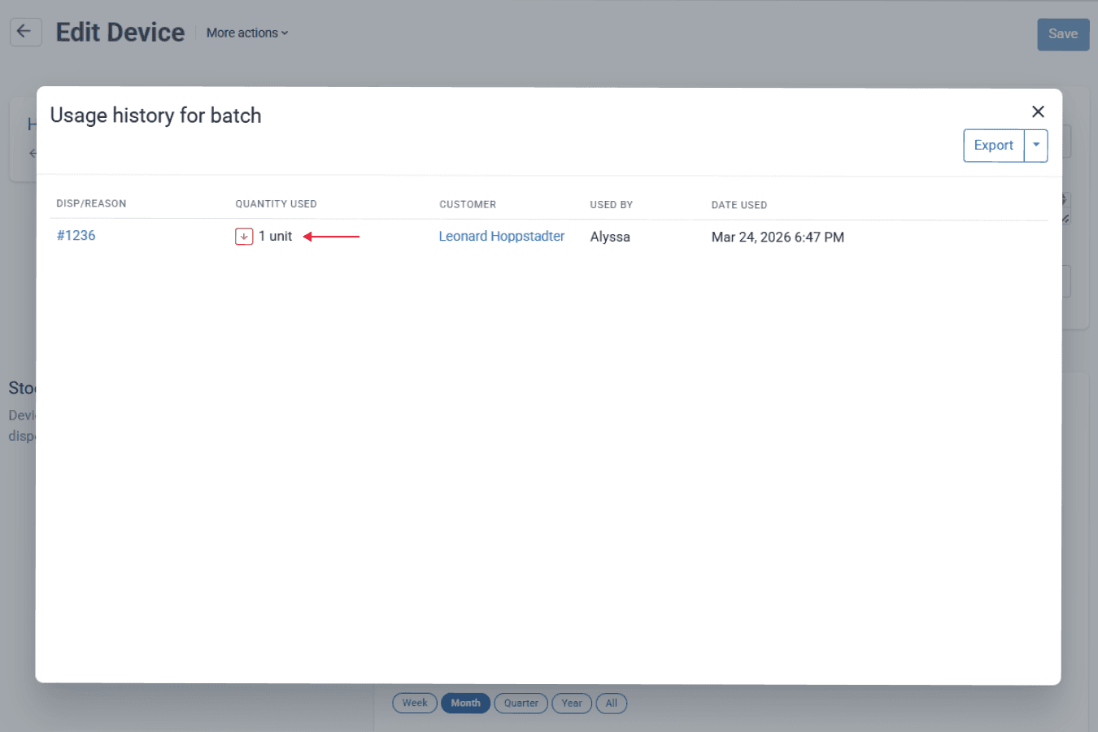Open the Export dropdown arrow

click(1036, 146)
